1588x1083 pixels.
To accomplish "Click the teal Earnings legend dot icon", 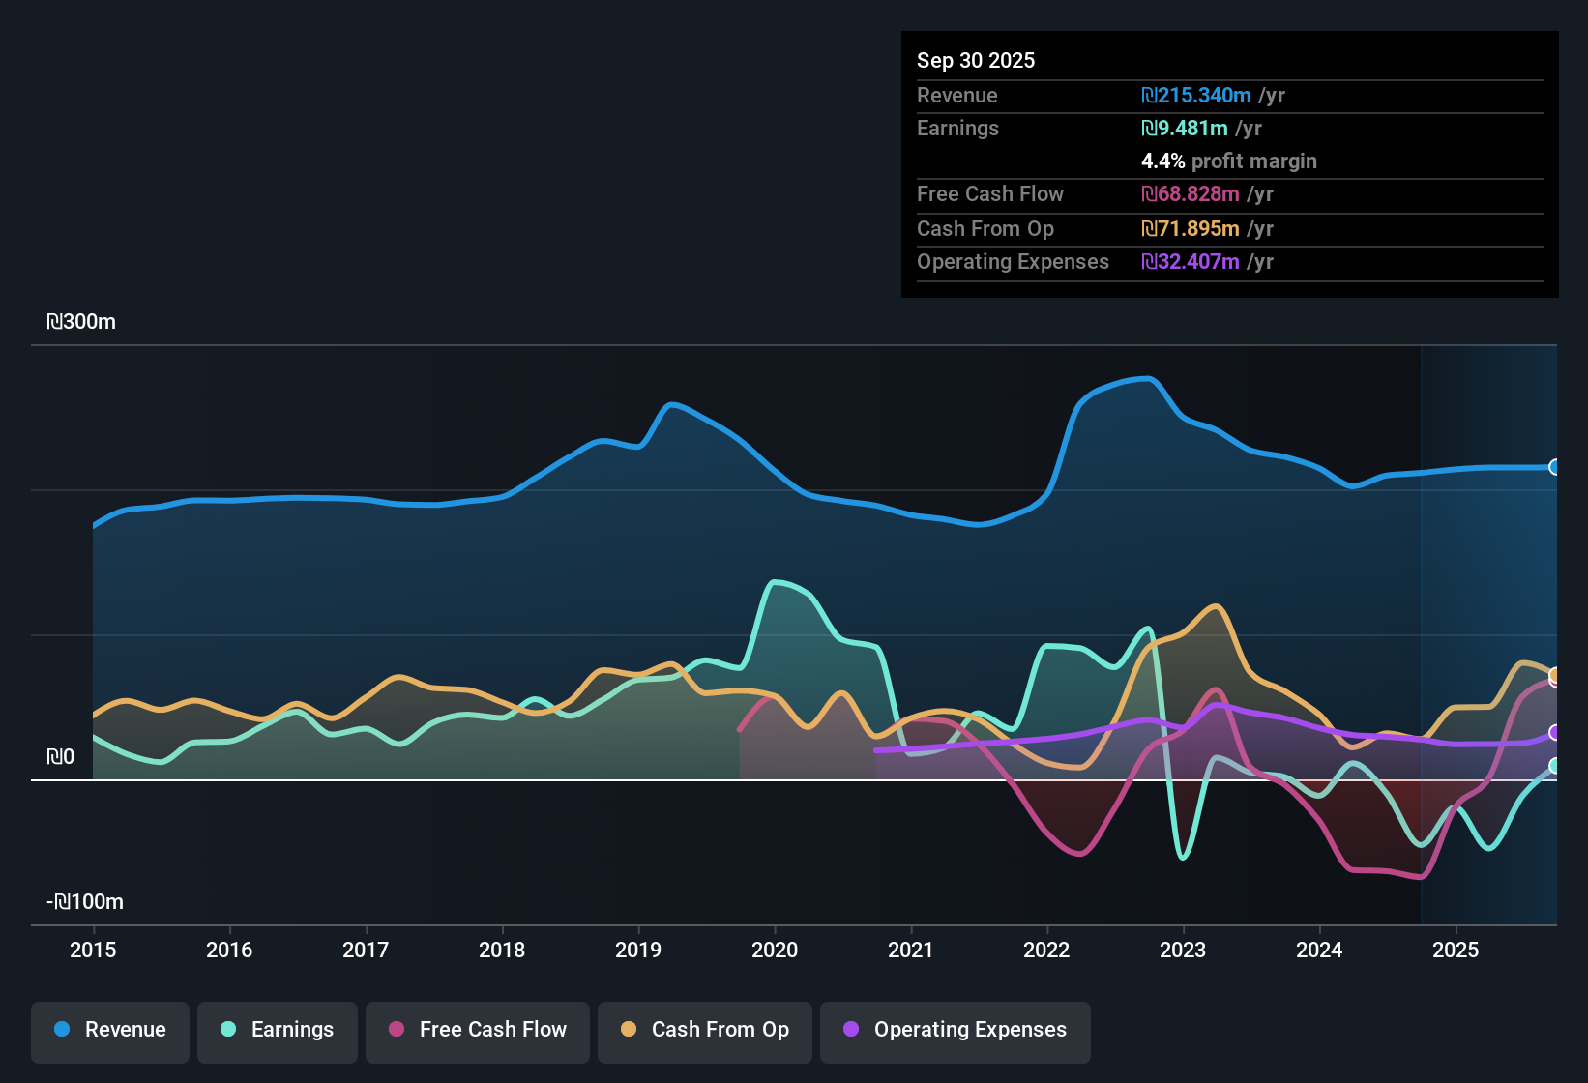I will pyautogui.click(x=228, y=1030).
